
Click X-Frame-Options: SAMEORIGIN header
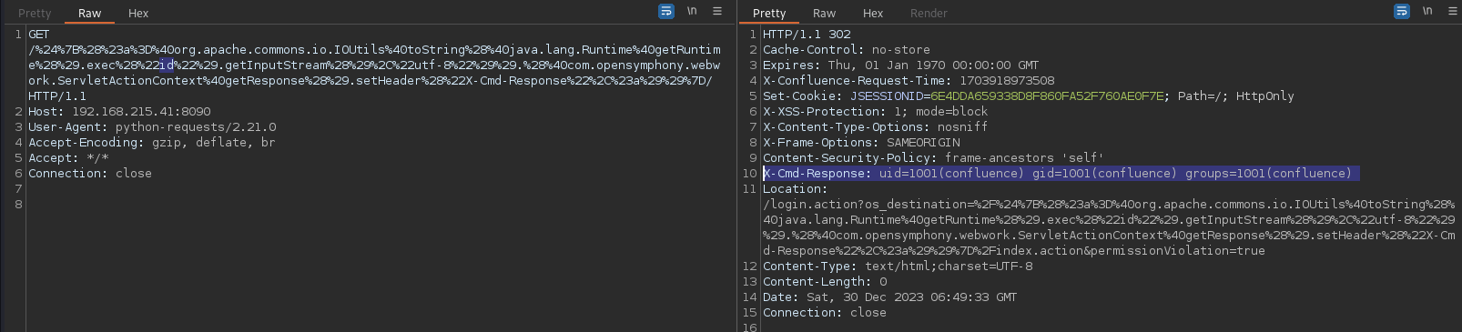pyautogui.click(x=861, y=143)
